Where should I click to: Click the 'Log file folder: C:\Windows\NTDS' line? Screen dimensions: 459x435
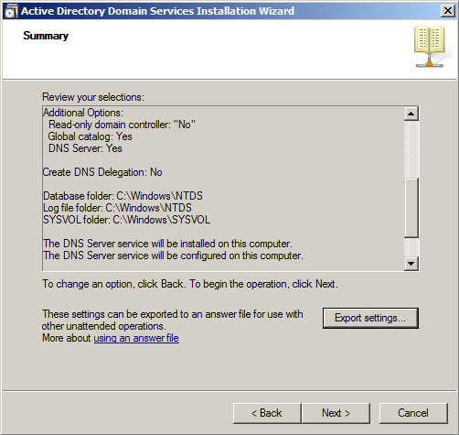pos(117,208)
